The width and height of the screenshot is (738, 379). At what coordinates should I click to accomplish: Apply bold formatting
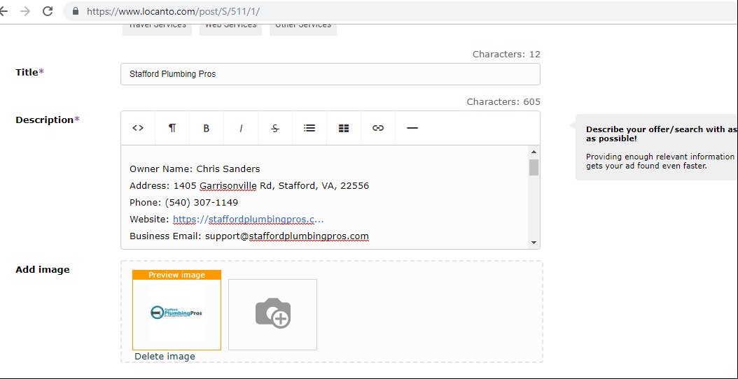[x=206, y=128]
